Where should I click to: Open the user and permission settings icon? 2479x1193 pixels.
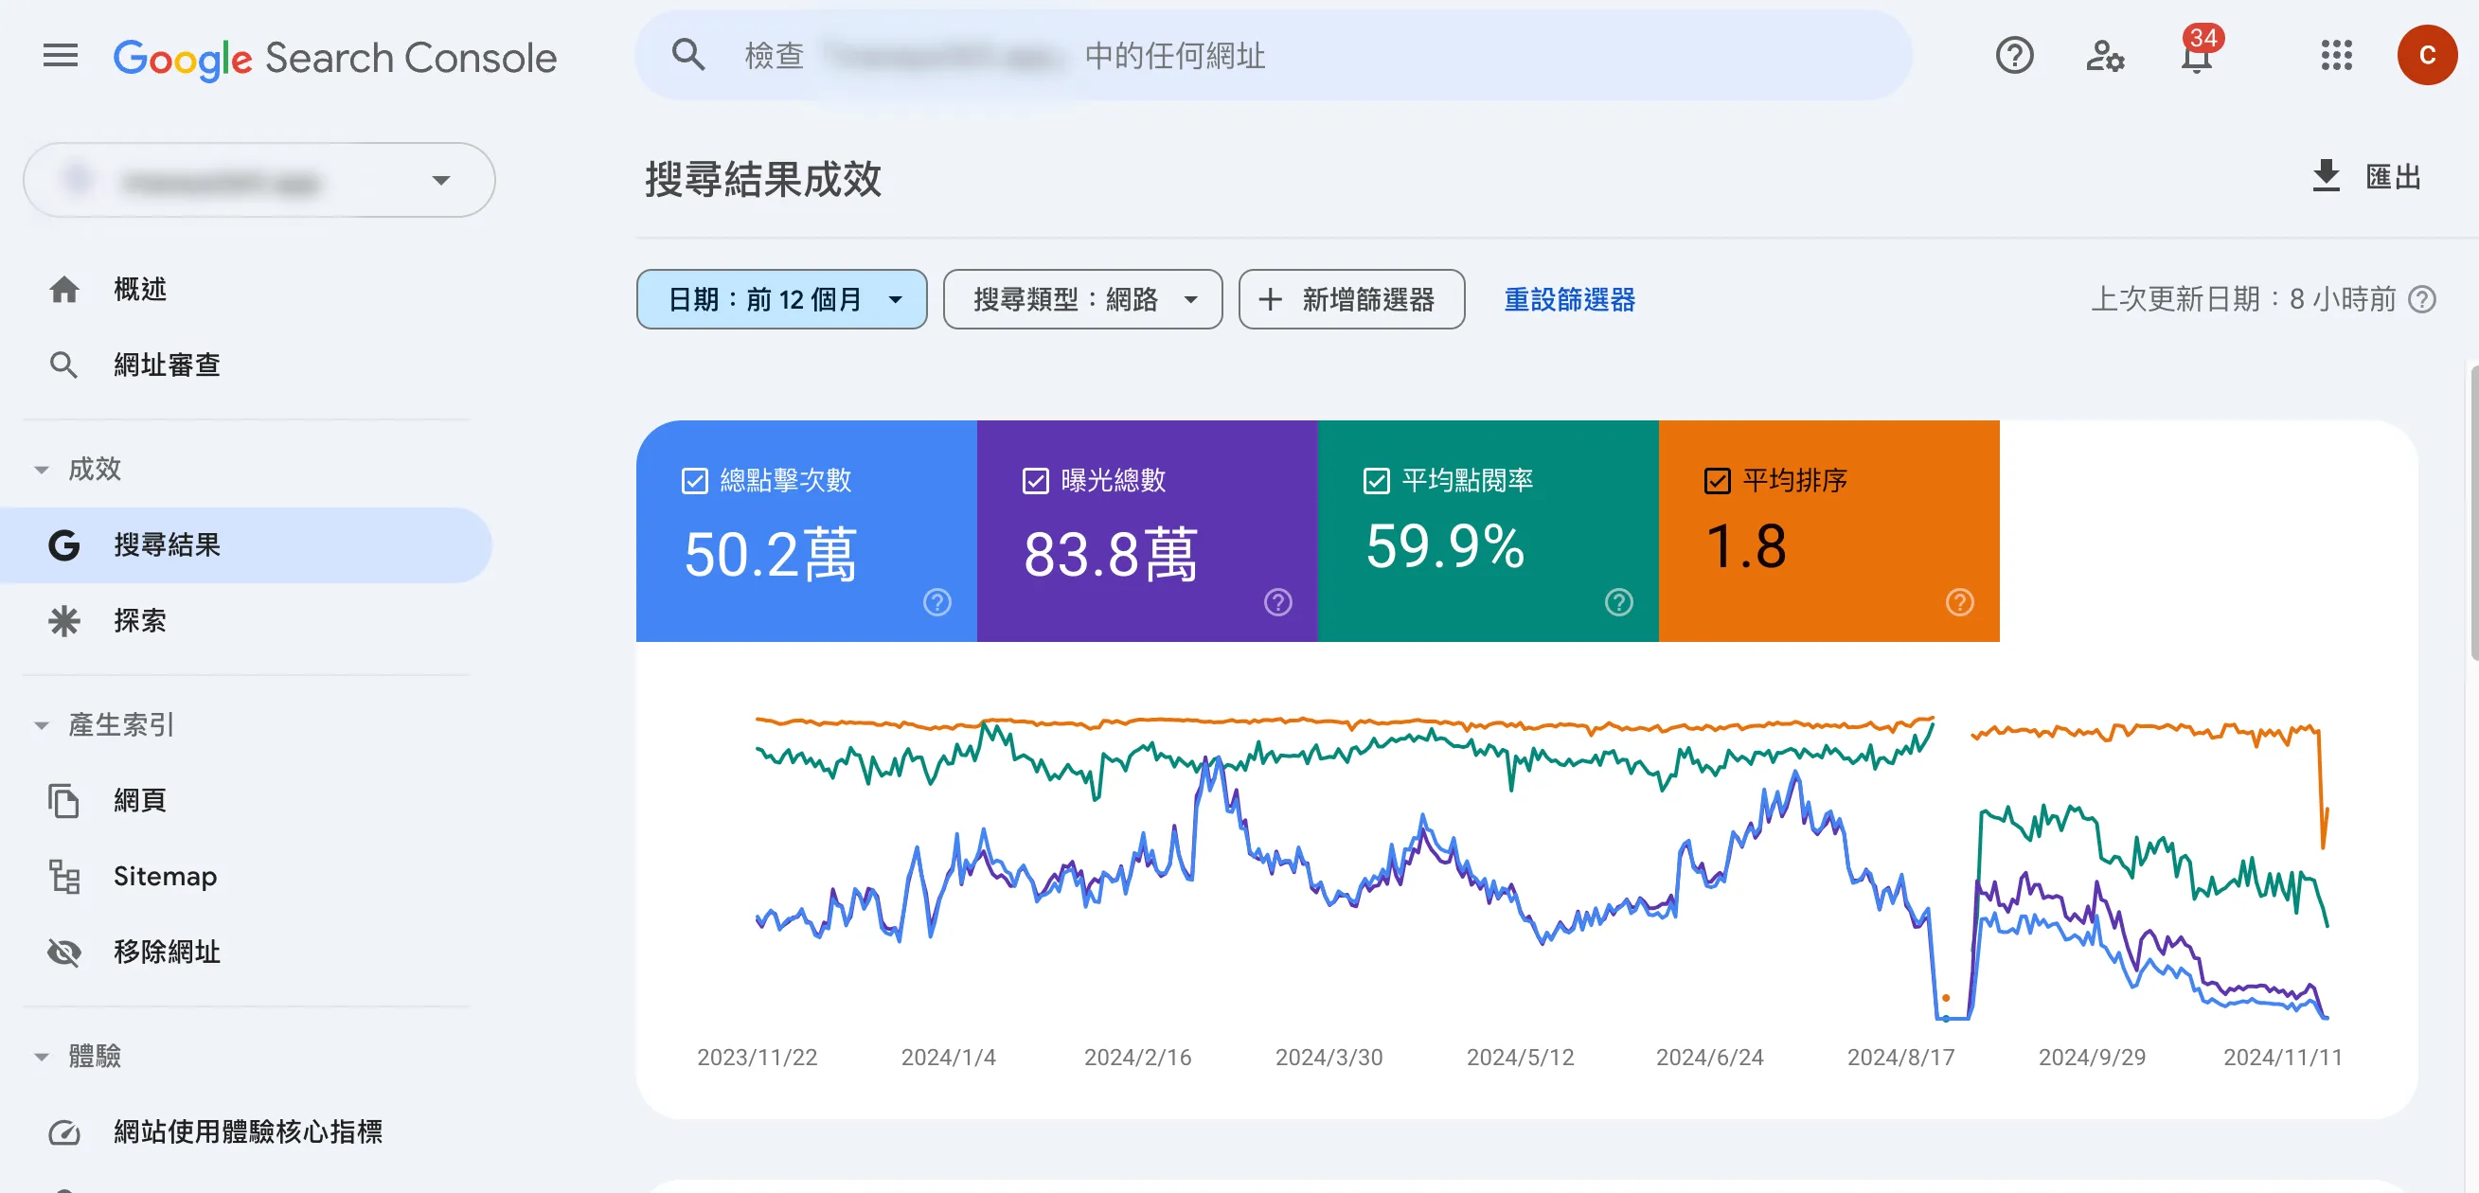2104,56
